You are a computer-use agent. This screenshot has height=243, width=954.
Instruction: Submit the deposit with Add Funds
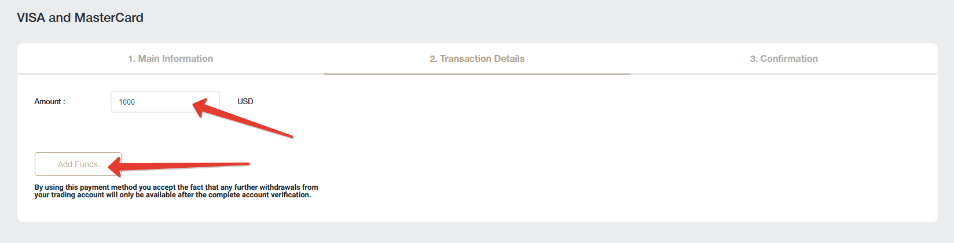click(x=78, y=164)
